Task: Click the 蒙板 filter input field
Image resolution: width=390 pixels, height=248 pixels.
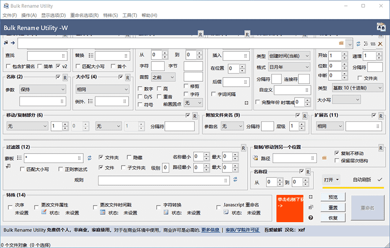Action: (x=54, y=158)
